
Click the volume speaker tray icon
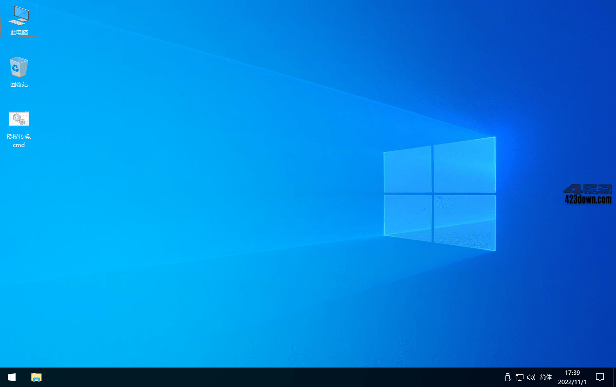pyautogui.click(x=531, y=377)
